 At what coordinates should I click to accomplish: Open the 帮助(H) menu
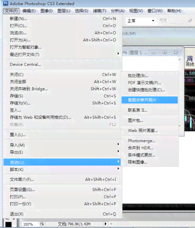174,11
